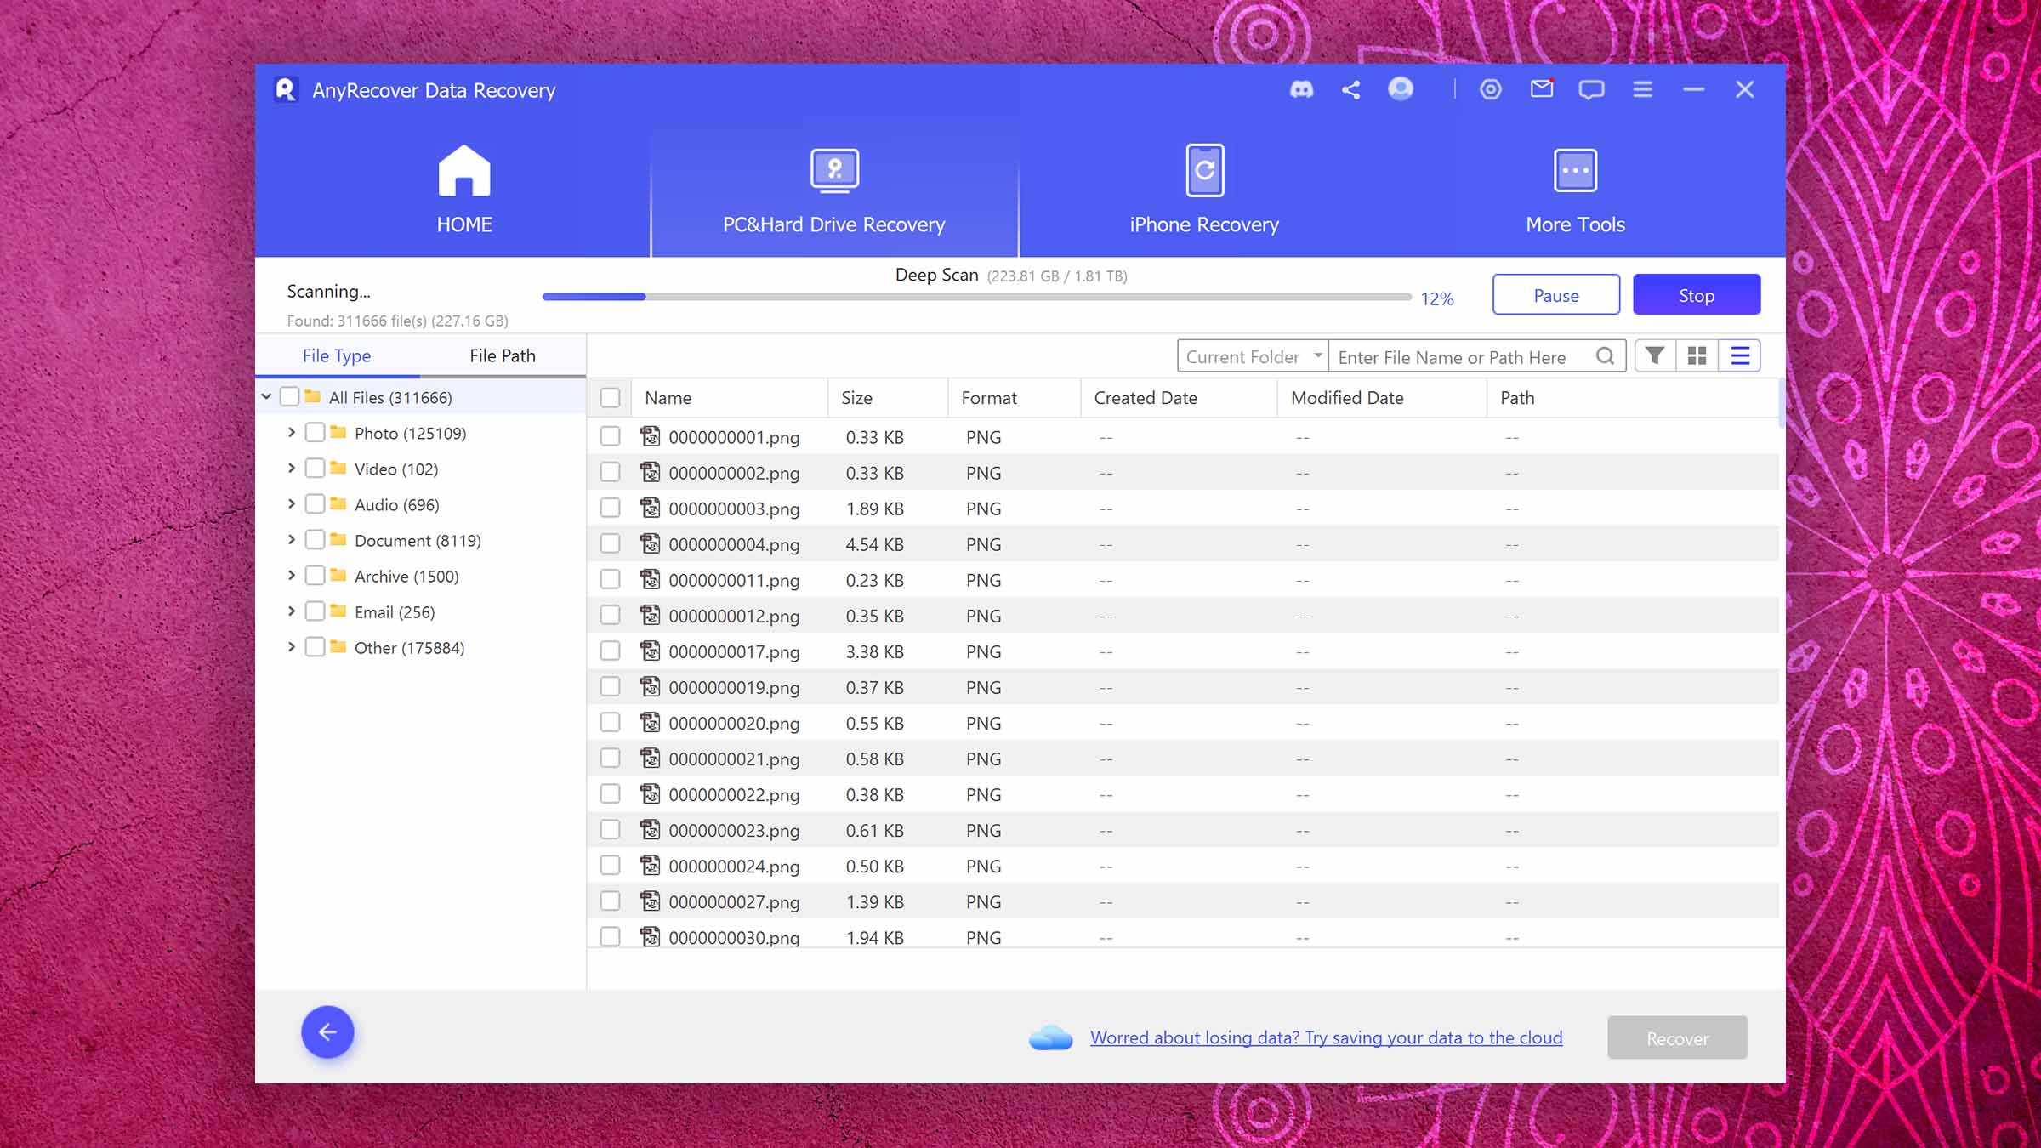Switch to the File Type tab
Image resolution: width=2041 pixels, height=1148 pixels.
click(337, 356)
